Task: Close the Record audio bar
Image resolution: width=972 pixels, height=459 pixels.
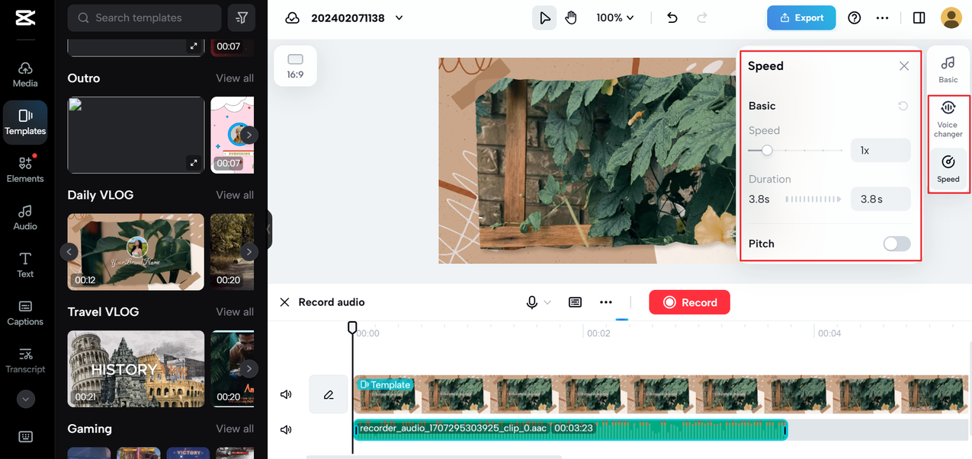Action: (x=284, y=302)
